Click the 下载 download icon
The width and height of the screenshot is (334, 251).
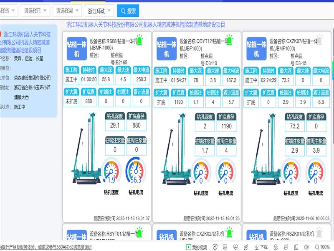260,247
